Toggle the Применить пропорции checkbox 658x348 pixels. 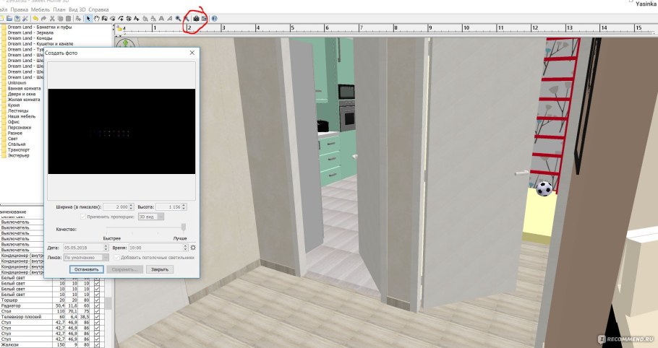[x=83, y=217]
